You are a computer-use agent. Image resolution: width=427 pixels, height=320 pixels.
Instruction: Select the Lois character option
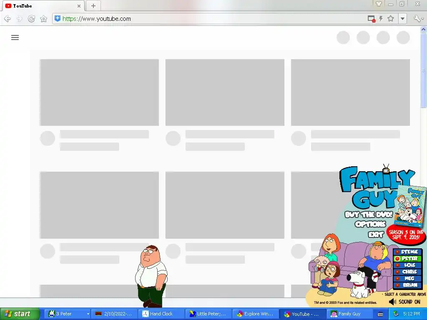tap(407, 265)
